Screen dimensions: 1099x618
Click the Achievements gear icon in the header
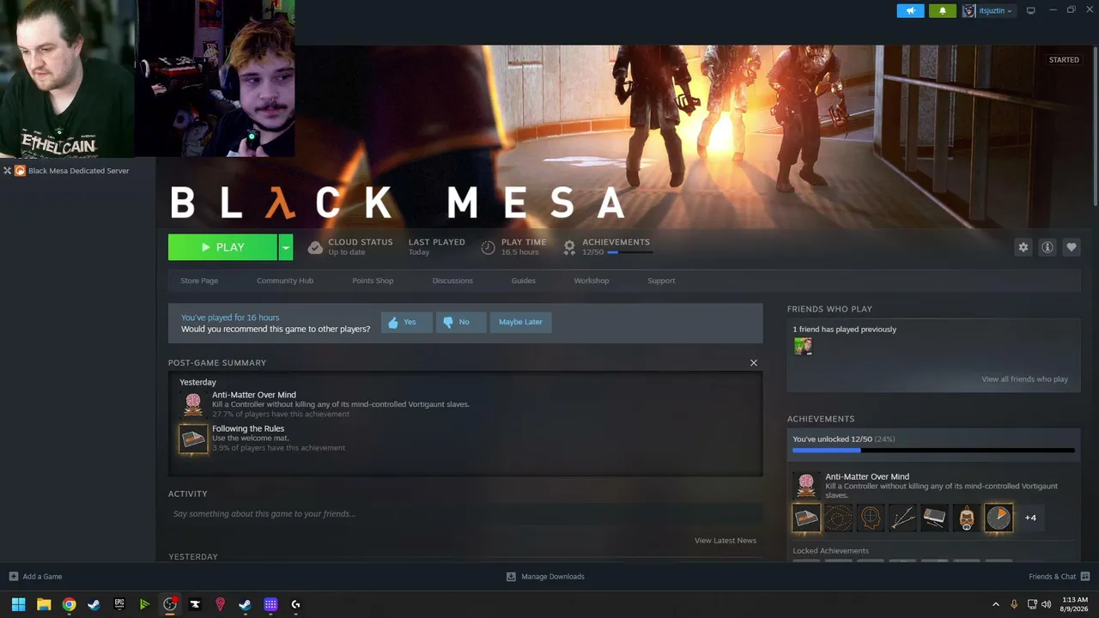569,247
